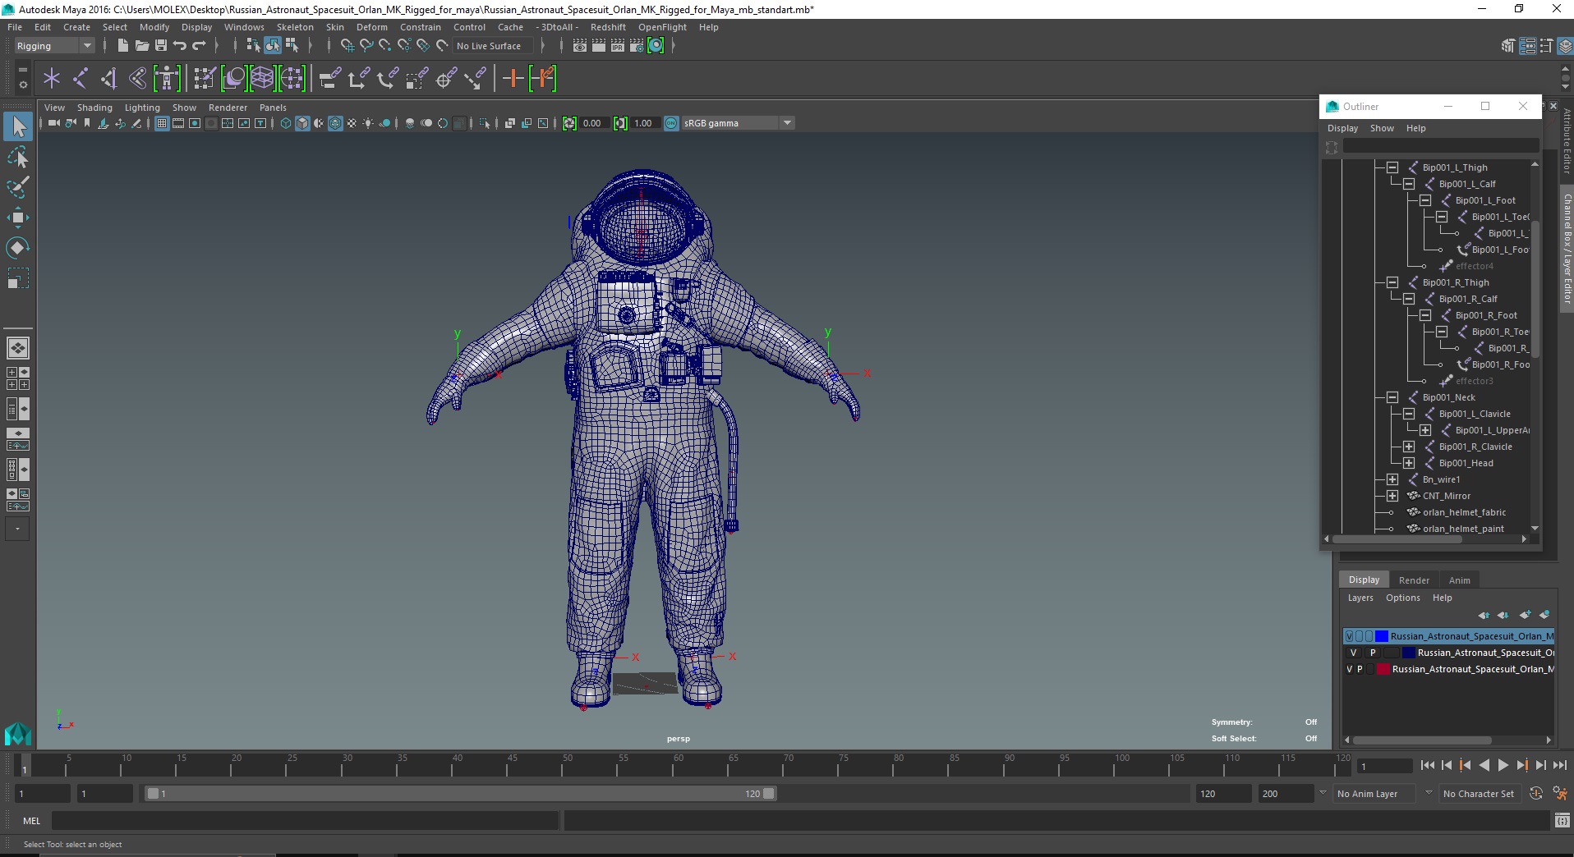The image size is (1574, 857).
Task: Play the animation forward
Action: (1503, 765)
